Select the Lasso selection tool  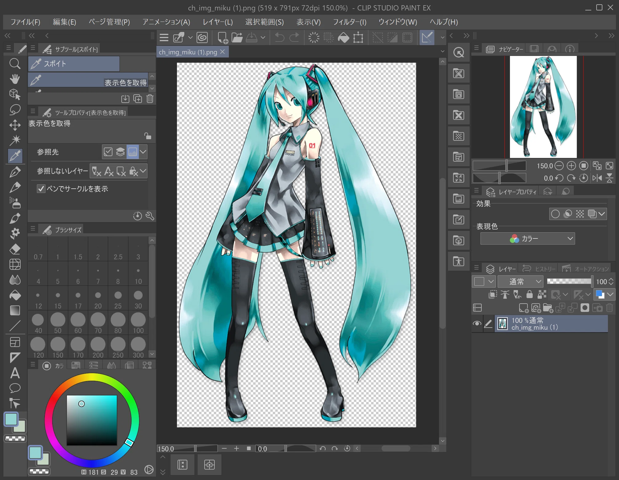pos(15,109)
